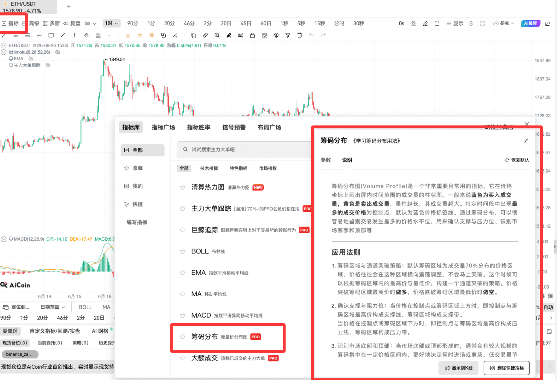The width and height of the screenshot is (558, 380).
Task: Activate the zoom-in magnifier tool
Action: click(x=217, y=35)
